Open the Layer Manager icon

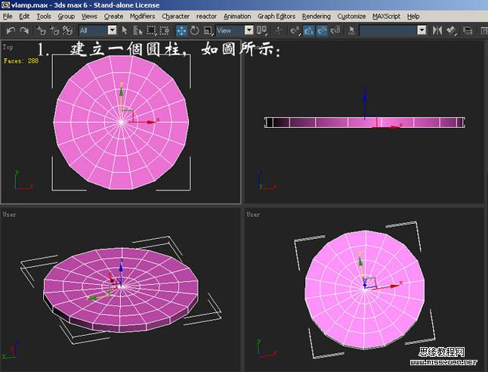(x=468, y=30)
